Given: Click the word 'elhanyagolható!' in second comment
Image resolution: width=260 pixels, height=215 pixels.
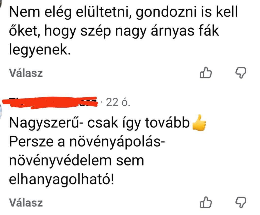Looking at the screenshot, I should pos(62,180).
